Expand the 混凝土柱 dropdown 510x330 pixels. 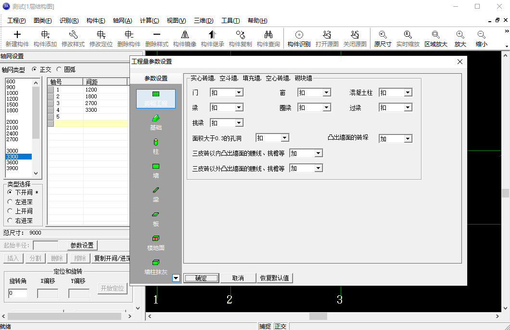408,92
